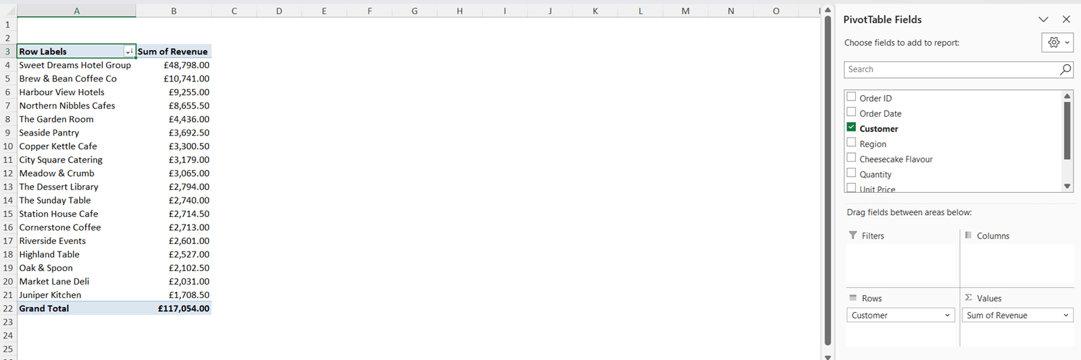Select column A header
The height and width of the screenshot is (360, 1081).
click(x=76, y=11)
